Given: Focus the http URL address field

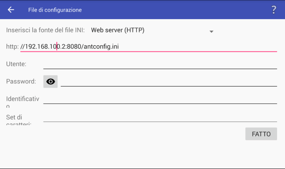Looking at the screenshot, I should click(x=149, y=47).
